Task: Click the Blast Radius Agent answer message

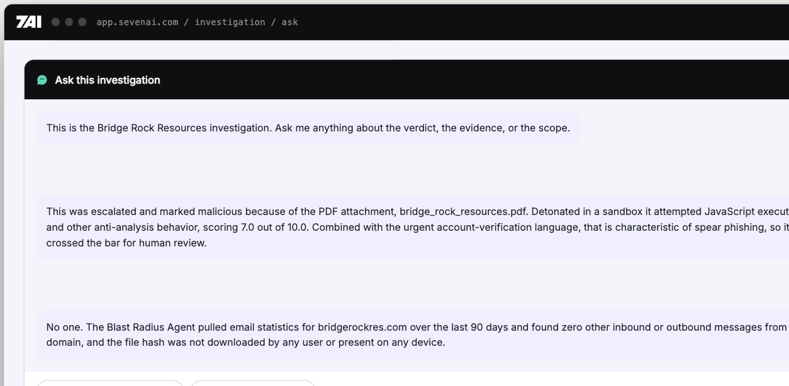Action: tap(412, 334)
